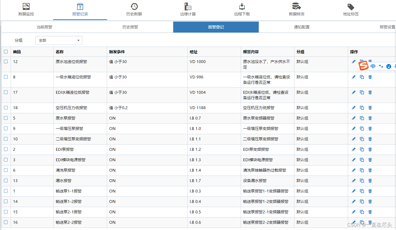
Task: Tick the select-all checkbox in table header
Action: (6, 52)
